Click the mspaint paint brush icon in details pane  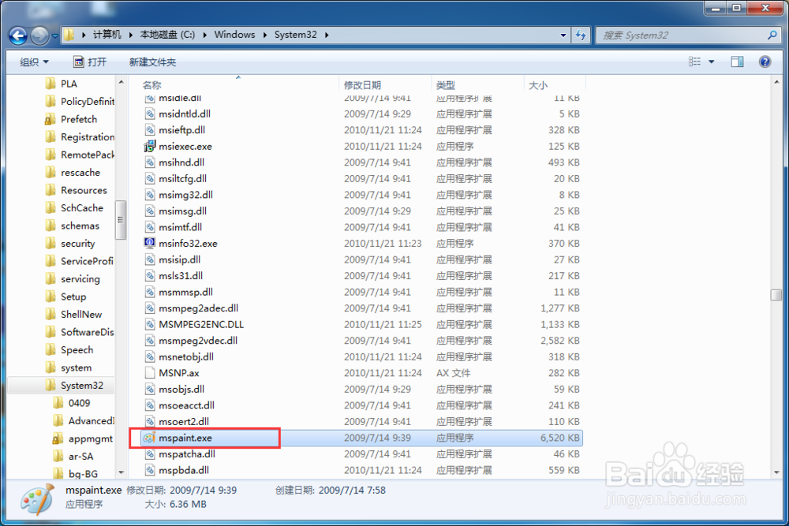click(36, 499)
